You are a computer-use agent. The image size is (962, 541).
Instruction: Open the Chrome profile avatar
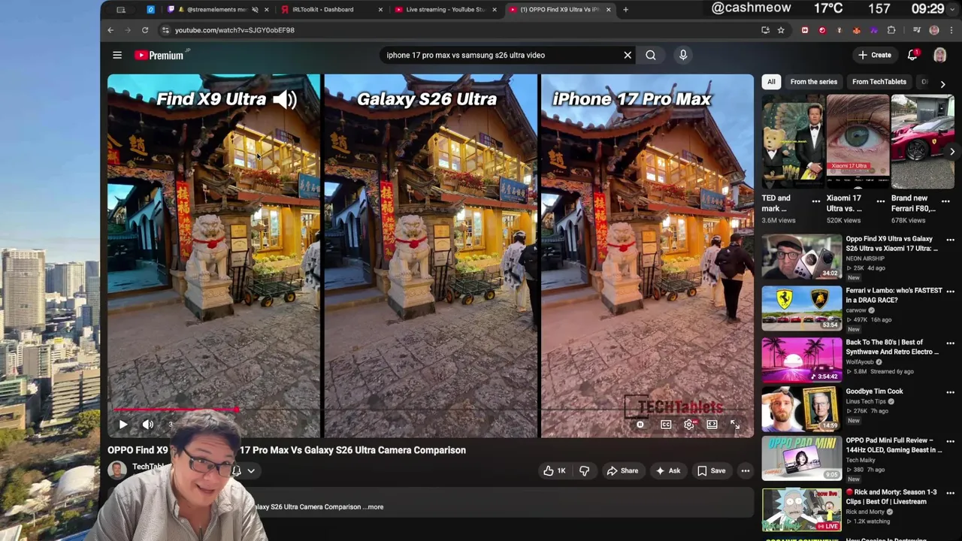[x=934, y=30]
